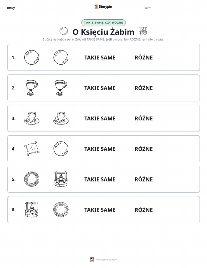Choose RÓŻNE for row 6
Image resolution: width=207 pixels, height=268 pixels.
tap(144, 210)
